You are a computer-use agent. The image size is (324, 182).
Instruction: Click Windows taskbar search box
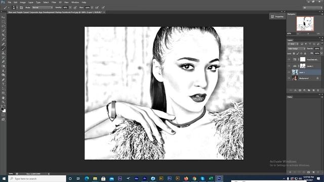(x=37, y=178)
